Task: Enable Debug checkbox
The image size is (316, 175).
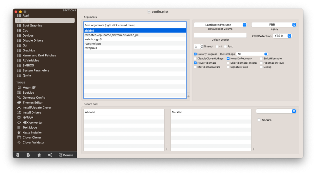Action: 261,67
